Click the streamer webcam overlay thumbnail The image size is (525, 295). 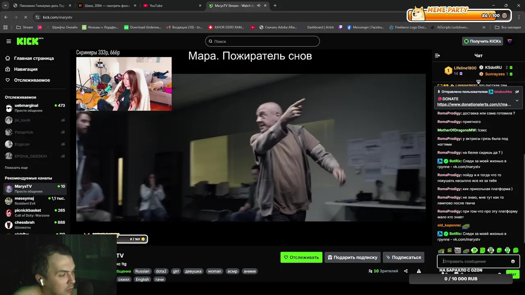coord(124,84)
